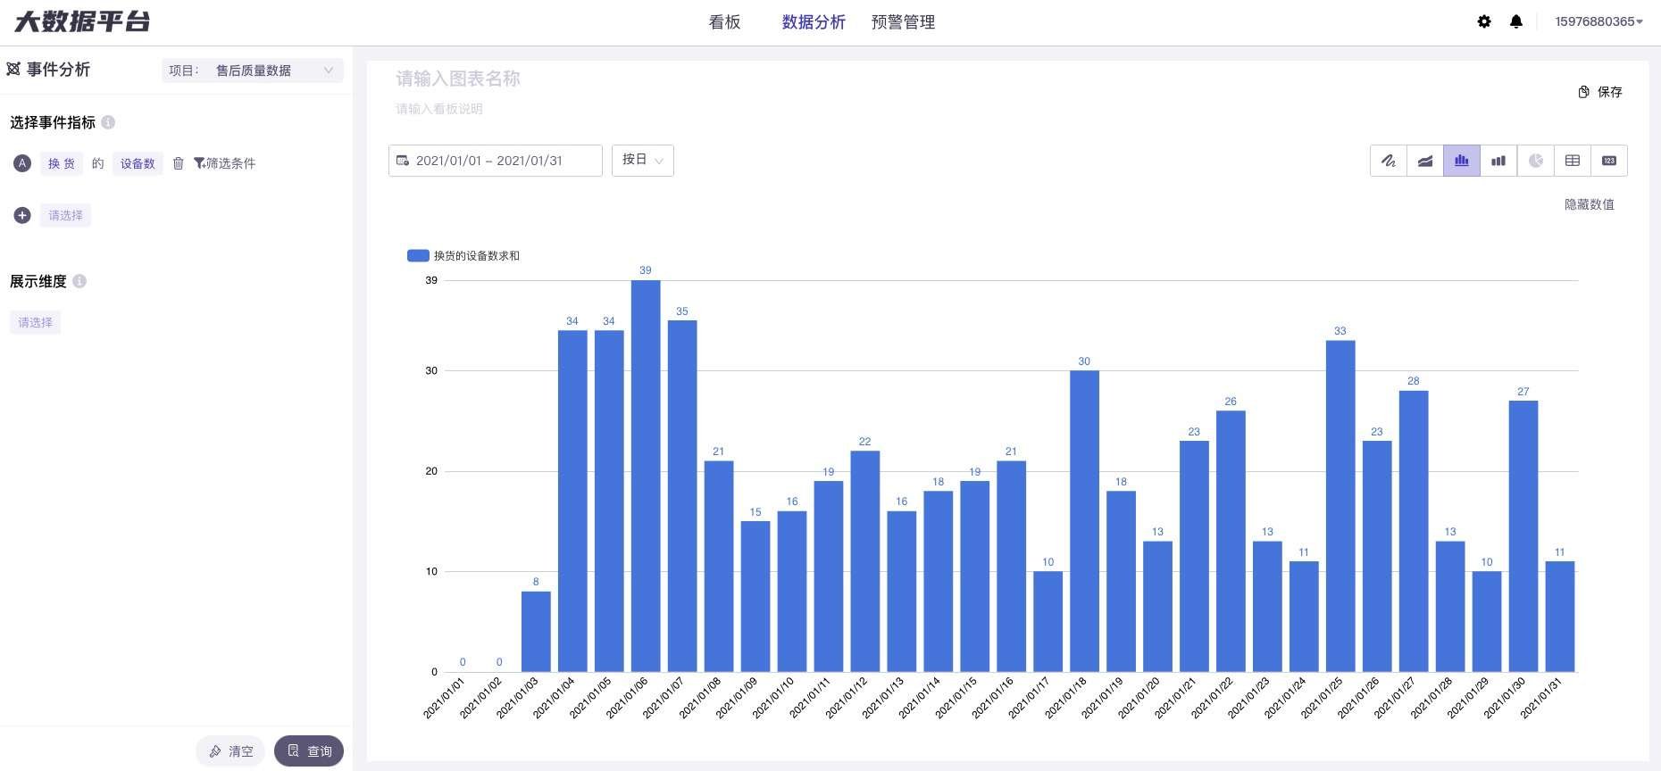Open 请选择 for the new metric row

pos(65,215)
